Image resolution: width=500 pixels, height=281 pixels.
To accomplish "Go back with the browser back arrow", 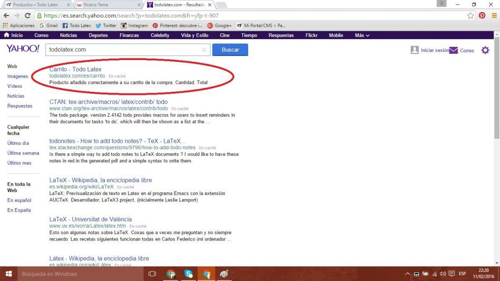I will [x=6, y=15].
